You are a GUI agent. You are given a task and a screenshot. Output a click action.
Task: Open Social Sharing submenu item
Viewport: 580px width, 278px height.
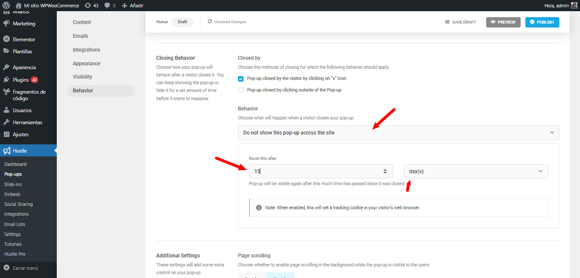point(19,204)
